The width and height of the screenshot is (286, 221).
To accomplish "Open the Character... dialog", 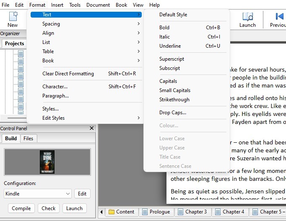I will click(86, 87).
